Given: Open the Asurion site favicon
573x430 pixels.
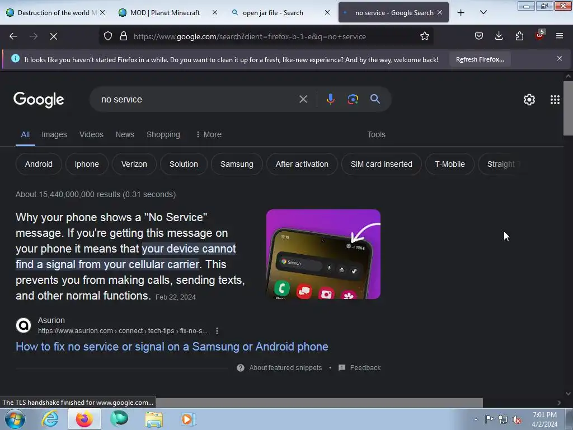Looking at the screenshot, I should (x=24, y=325).
